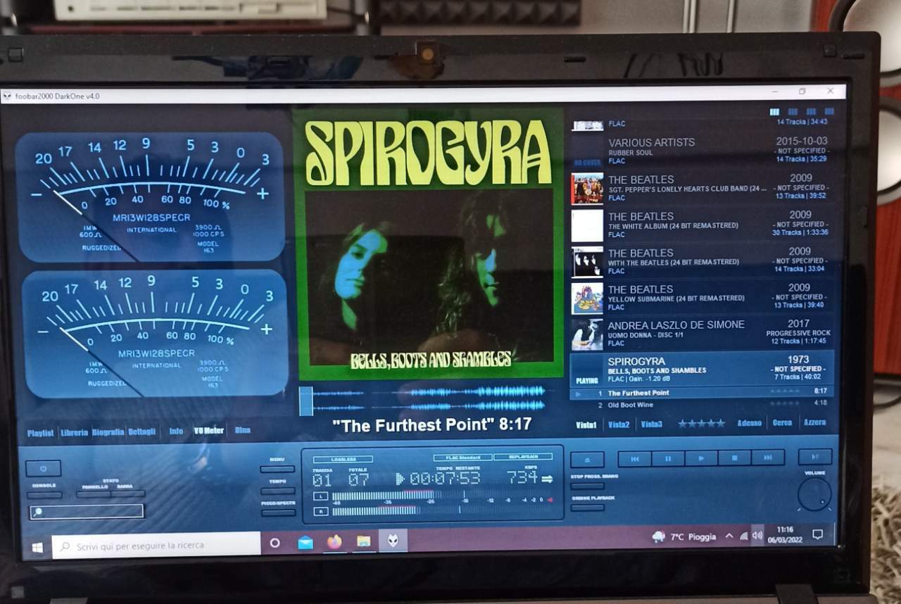Image resolution: width=901 pixels, height=604 pixels.
Task: Open the Biografia tab
Action: click(108, 432)
